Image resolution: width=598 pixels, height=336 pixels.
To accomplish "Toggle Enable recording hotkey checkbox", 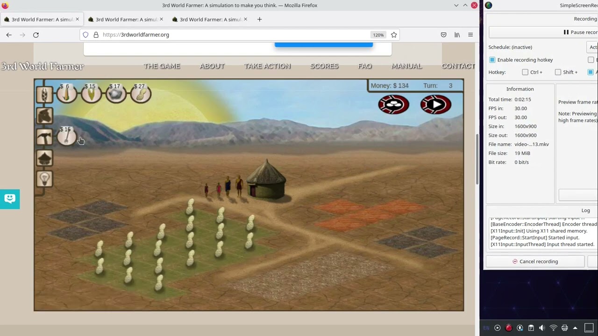I will click(x=492, y=60).
